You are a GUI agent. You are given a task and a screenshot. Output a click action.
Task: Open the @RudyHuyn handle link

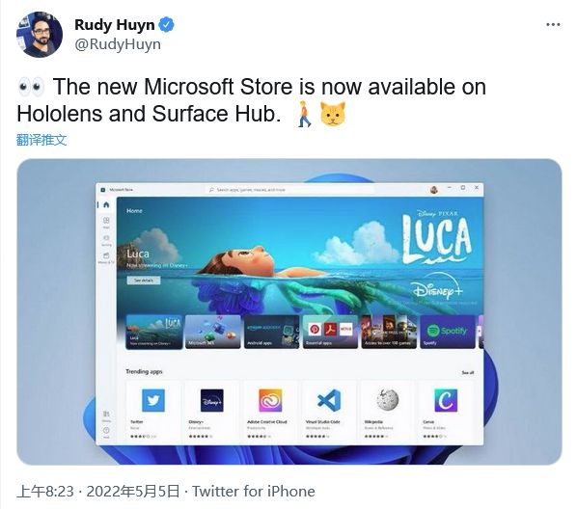(x=118, y=44)
